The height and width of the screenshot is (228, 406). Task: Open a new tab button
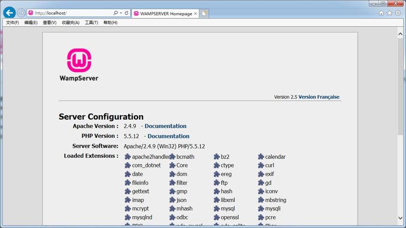(x=204, y=13)
